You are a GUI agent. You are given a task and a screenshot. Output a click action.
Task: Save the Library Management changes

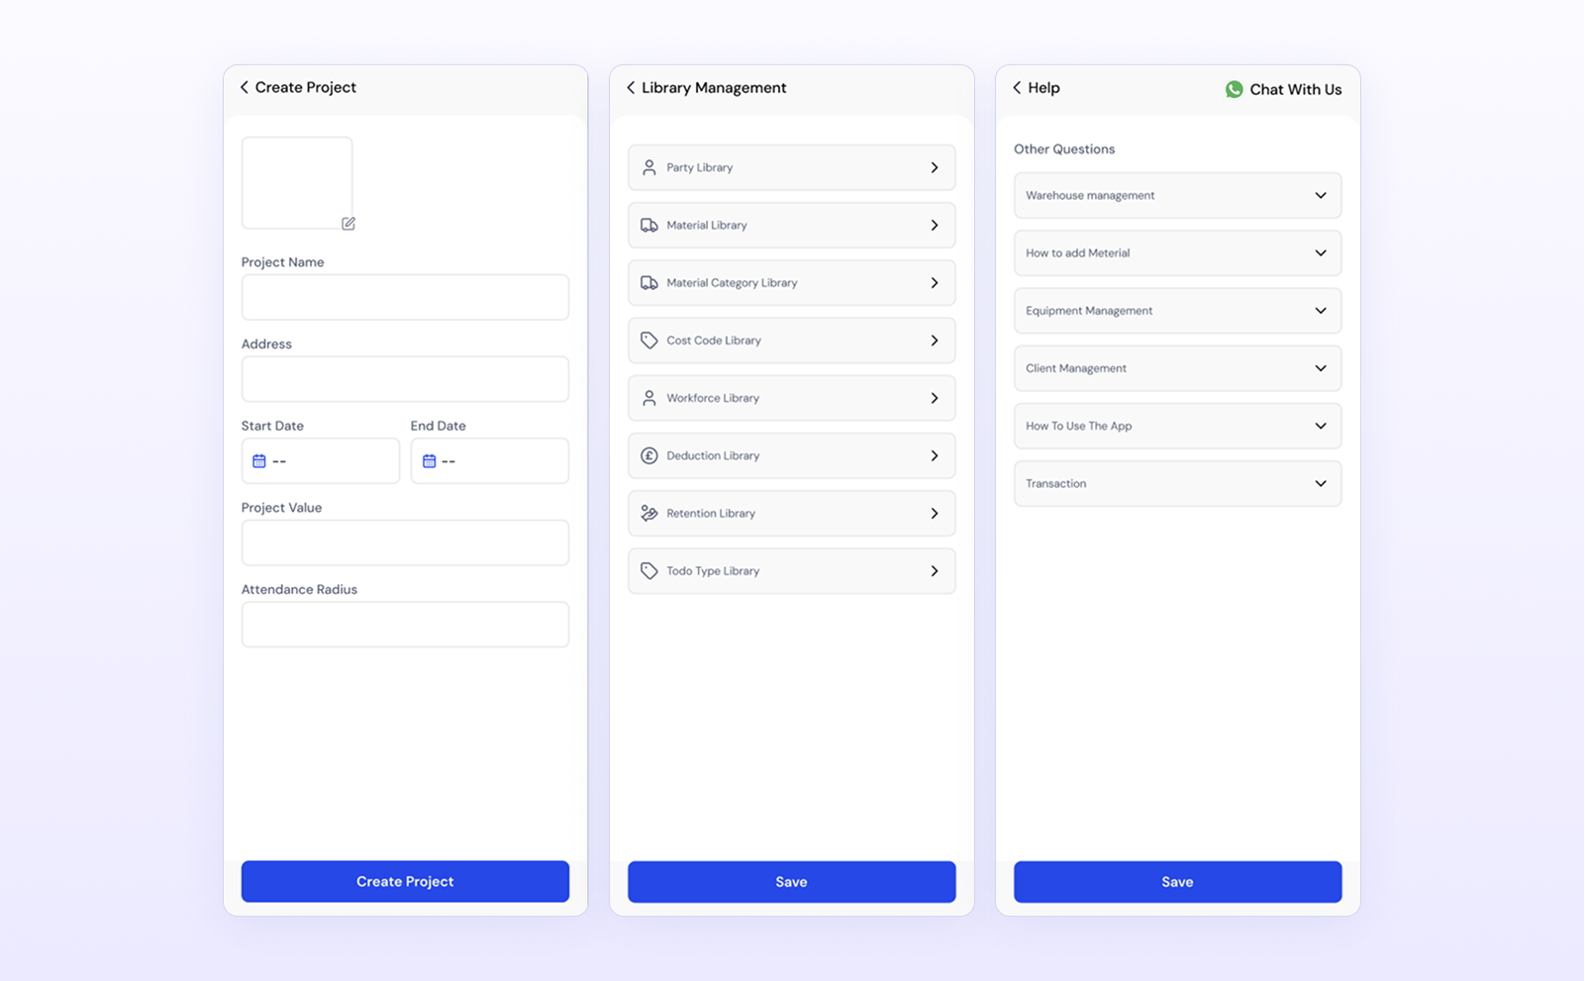click(791, 881)
